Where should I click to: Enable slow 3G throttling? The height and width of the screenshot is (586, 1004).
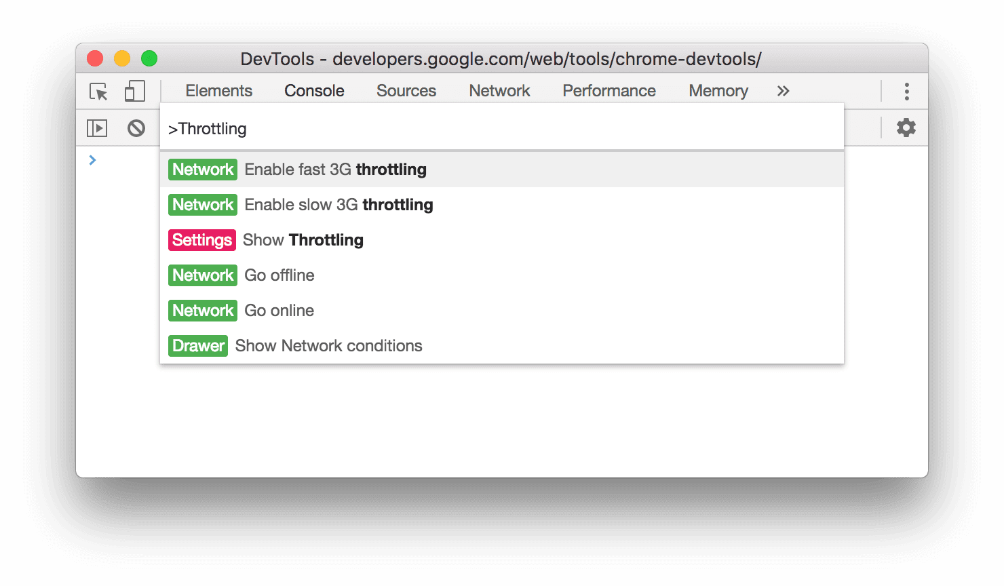click(338, 205)
